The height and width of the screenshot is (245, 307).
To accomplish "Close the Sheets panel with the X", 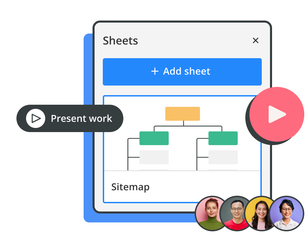I will pos(255,40).
